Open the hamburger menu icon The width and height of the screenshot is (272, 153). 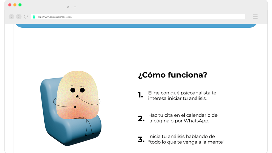click(x=255, y=17)
